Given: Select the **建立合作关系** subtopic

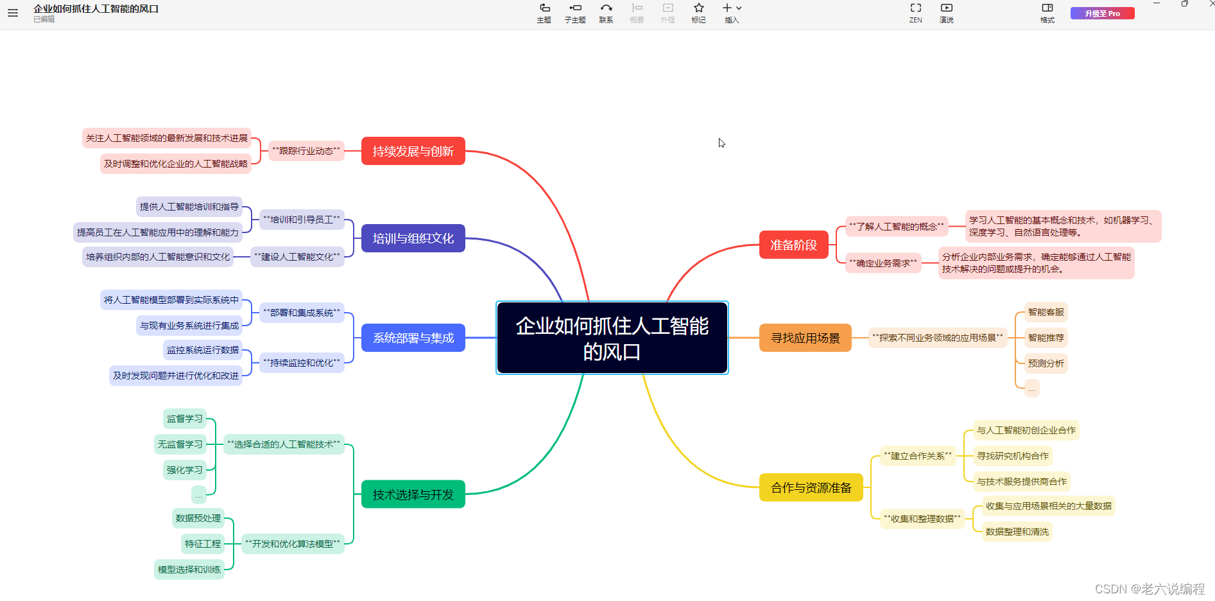Looking at the screenshot, I should (918, 456).
